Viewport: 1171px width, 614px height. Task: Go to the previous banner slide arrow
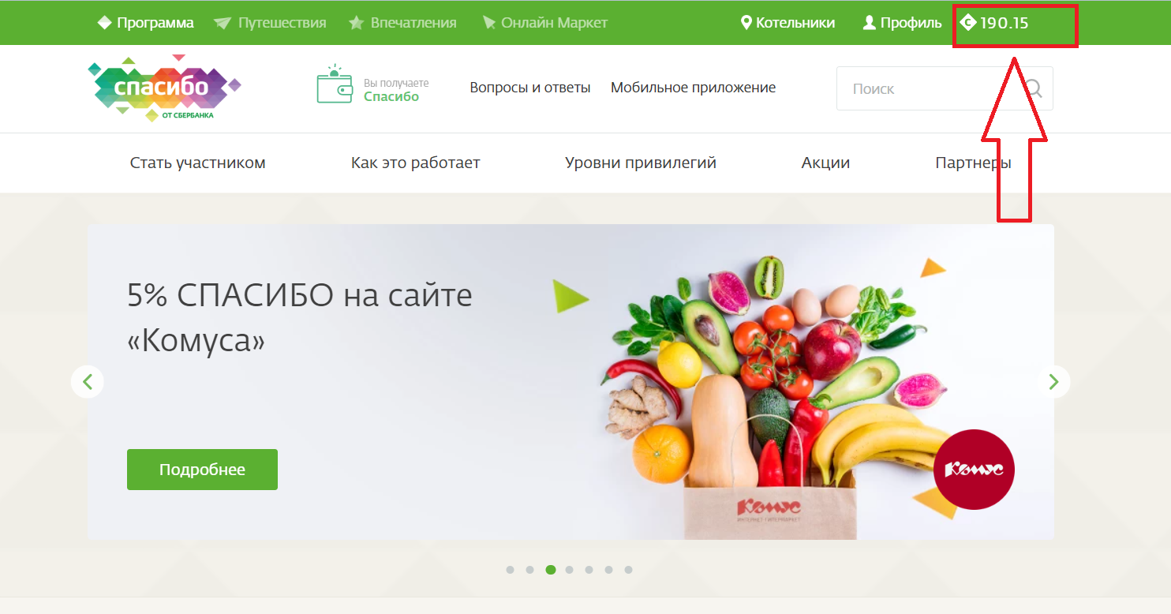(x=88, y=382)
